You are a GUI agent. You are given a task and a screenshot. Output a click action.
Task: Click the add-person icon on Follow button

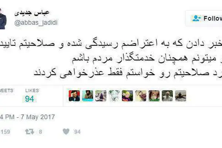(x=196, y=18)
